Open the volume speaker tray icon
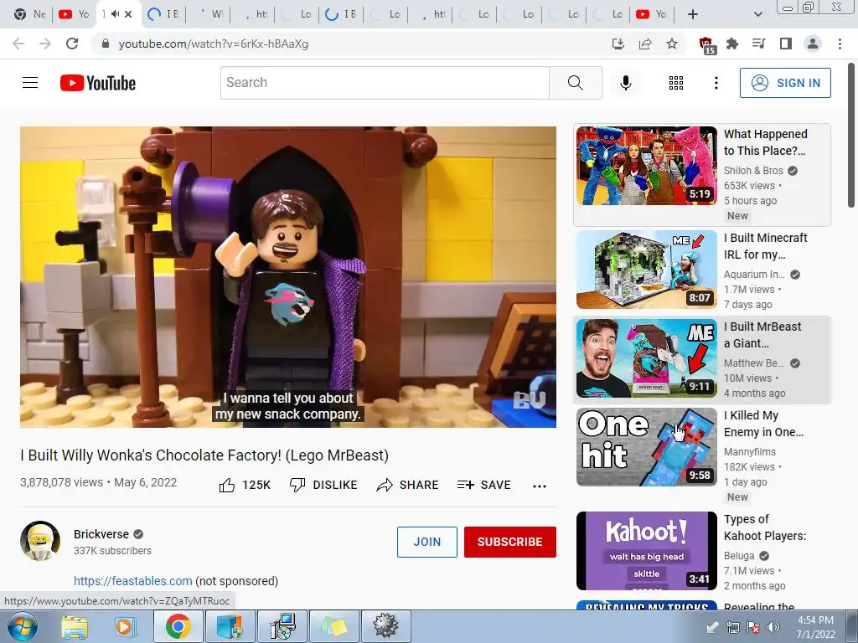 click(x=773, y=627)
